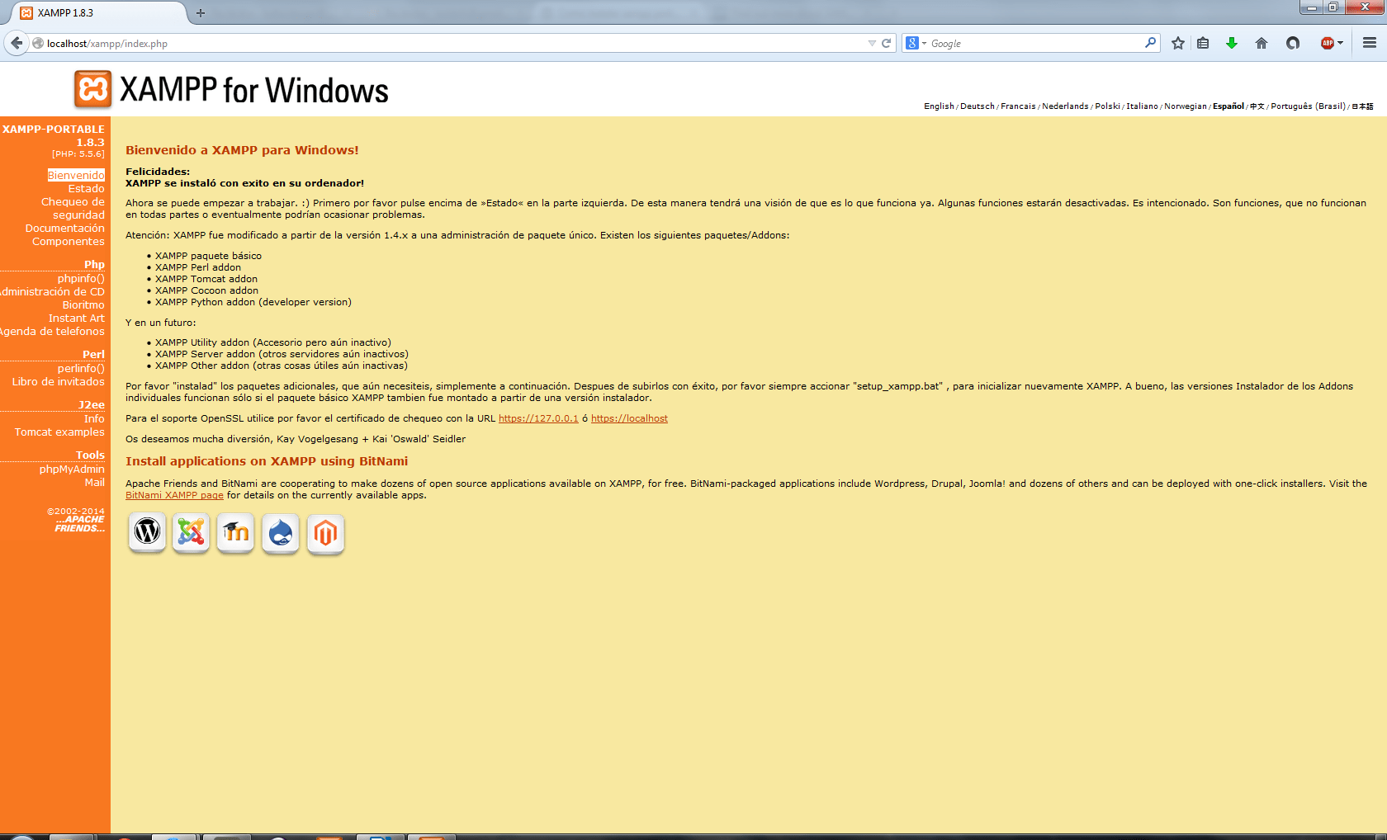The height and width of the screenshot is (840, 1387).
Task: Open Tomcat examples in sidebar
Action: (x=59, y=432)
